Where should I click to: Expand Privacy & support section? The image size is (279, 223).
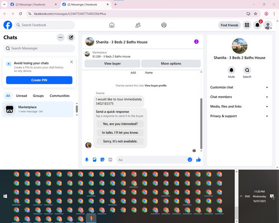239,116
